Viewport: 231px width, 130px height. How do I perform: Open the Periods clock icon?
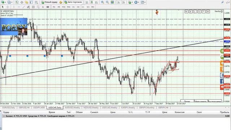[x=136, y=2]
